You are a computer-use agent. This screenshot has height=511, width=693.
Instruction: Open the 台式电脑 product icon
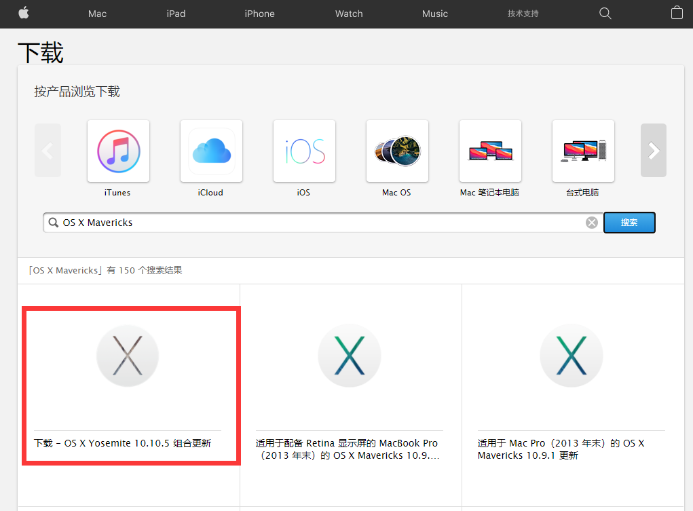pos(584,151)
